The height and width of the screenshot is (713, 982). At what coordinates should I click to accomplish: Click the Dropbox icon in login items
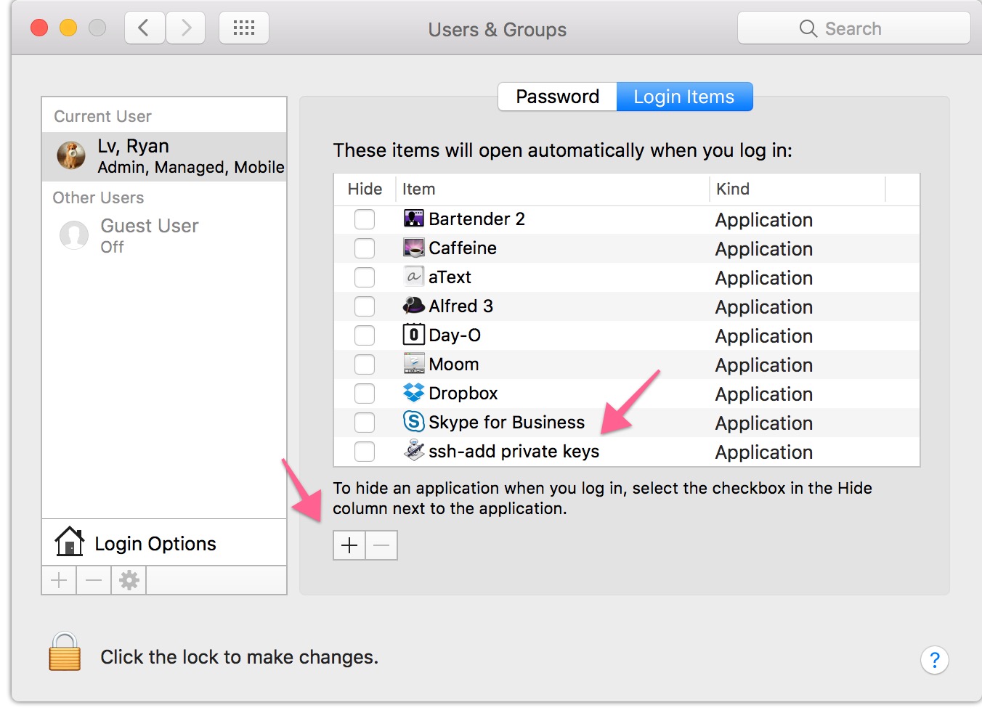(x=413, y=393)
